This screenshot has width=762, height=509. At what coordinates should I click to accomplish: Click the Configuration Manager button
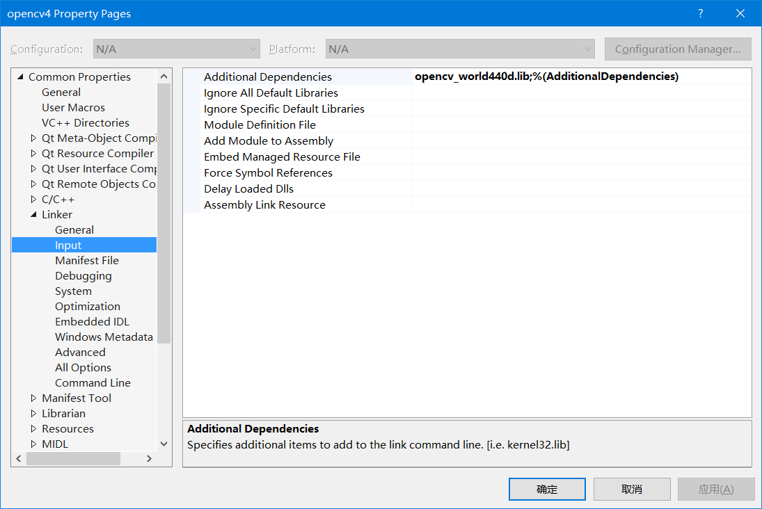point(677,49)
